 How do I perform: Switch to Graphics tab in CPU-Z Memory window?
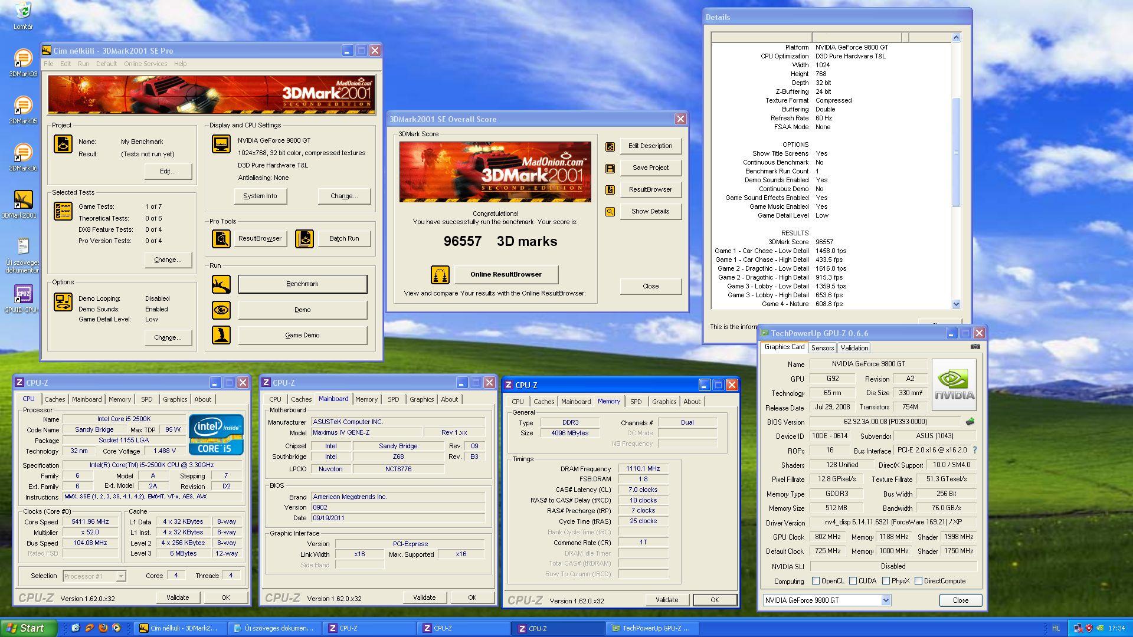click(x=664, y=402)
